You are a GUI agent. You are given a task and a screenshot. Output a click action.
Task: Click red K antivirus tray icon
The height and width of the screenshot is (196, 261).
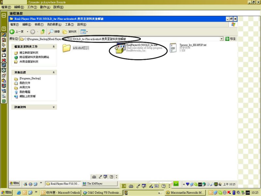point(229,192)
